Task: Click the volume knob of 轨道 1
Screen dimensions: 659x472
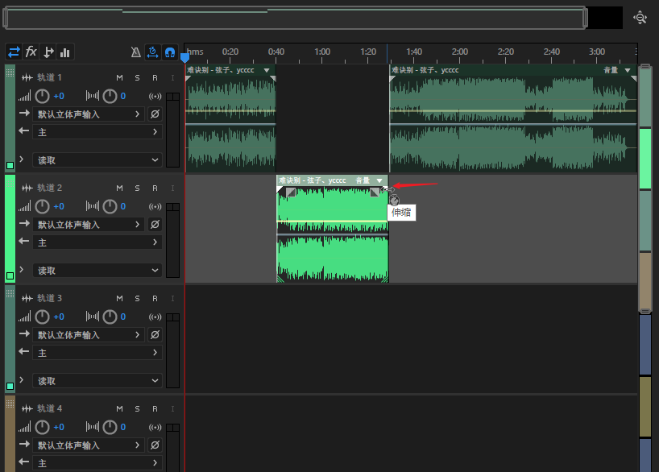Action: point(43,96)
